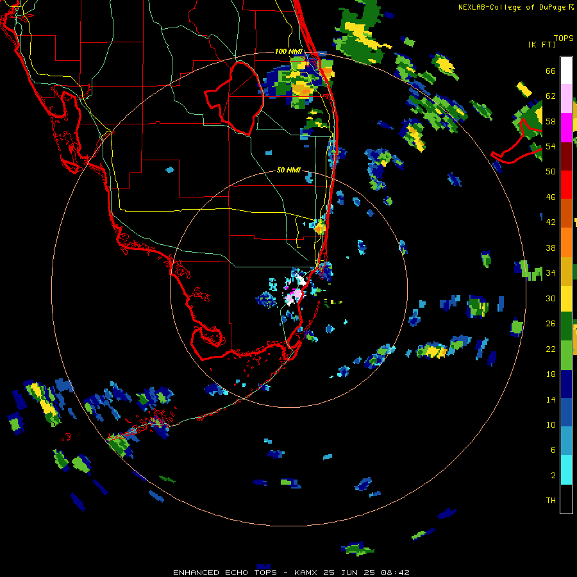Click the 38 value on the scale

pyautogui.click(x=551, y=247)
